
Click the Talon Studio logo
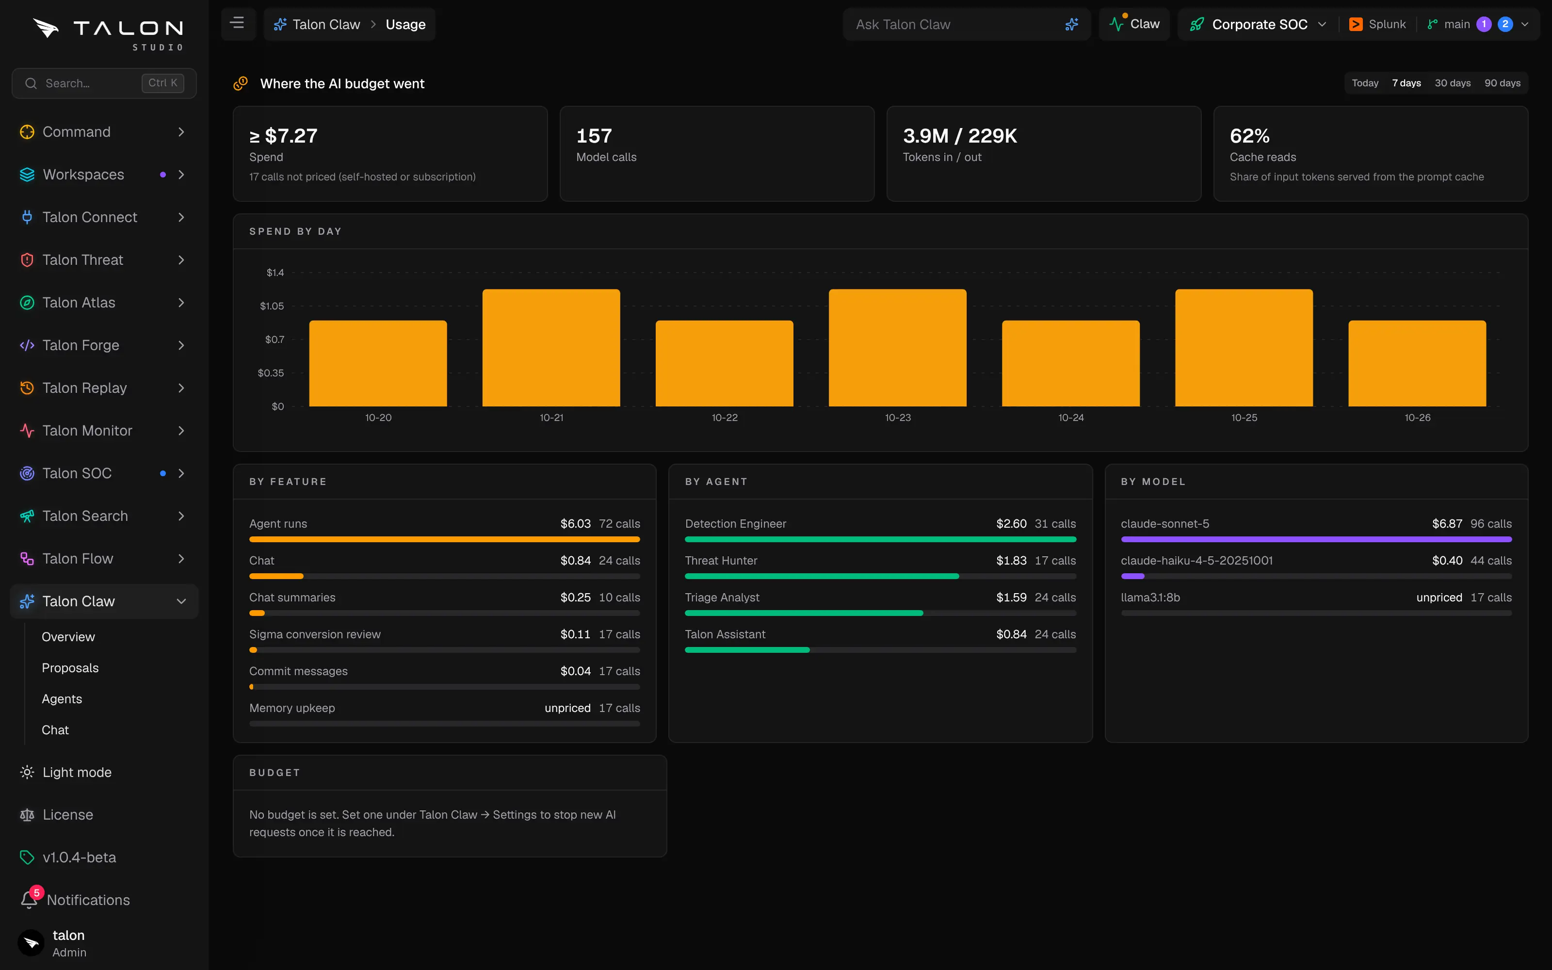click(108, 34)
